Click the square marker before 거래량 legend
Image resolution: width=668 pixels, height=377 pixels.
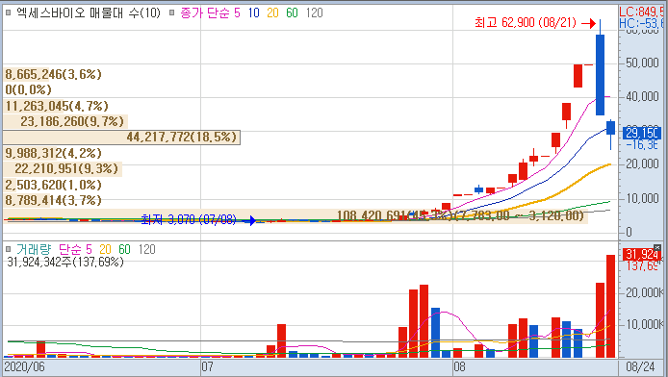(8, 249)
